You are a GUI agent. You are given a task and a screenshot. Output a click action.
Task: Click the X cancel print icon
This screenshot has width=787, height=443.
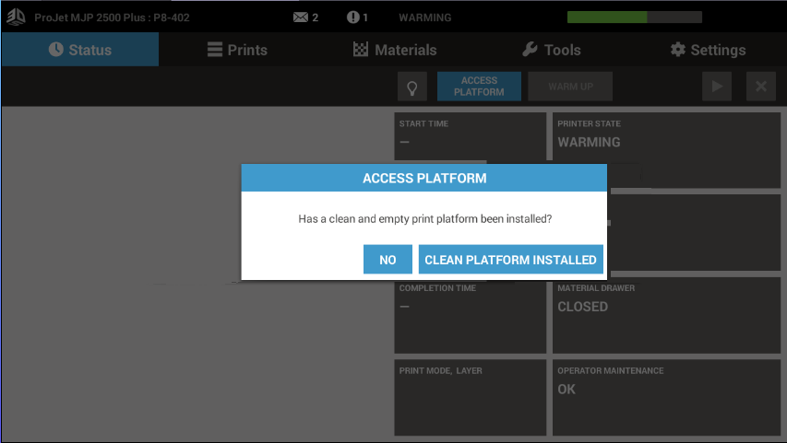pyautogui.click(x=761, y=87)
